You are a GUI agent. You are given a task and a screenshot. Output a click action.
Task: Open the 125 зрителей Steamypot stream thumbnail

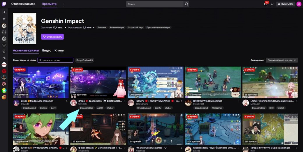coord(213,82)
